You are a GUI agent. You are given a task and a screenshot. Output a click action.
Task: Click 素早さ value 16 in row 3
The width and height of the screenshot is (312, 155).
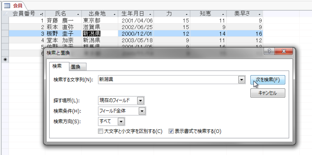point(245,33)
